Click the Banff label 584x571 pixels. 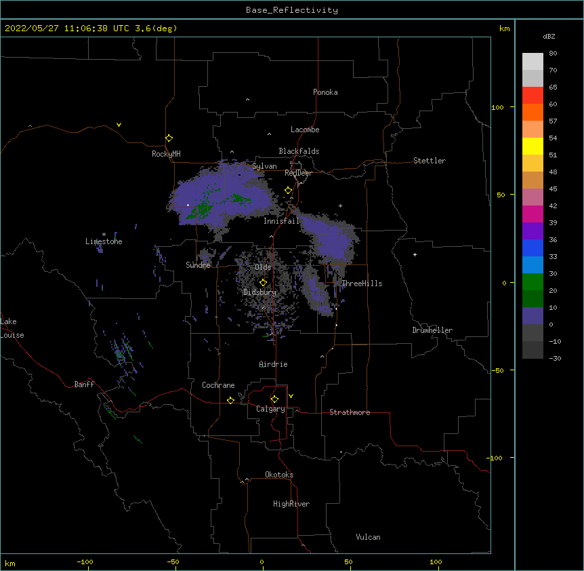[x=84, y=385]
